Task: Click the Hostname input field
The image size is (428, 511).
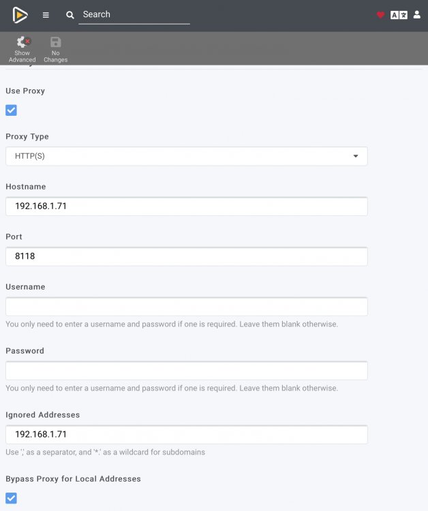Action: coord(187,206)
